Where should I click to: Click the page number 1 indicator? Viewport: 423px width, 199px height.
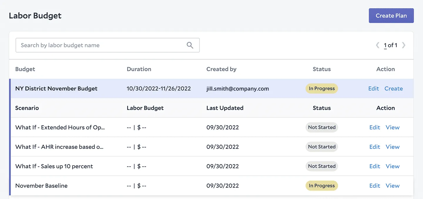[385, 45]
